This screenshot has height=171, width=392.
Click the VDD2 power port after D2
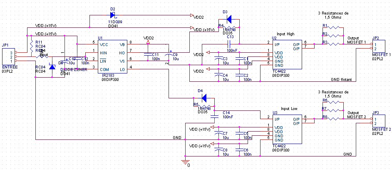pos(192,15)
